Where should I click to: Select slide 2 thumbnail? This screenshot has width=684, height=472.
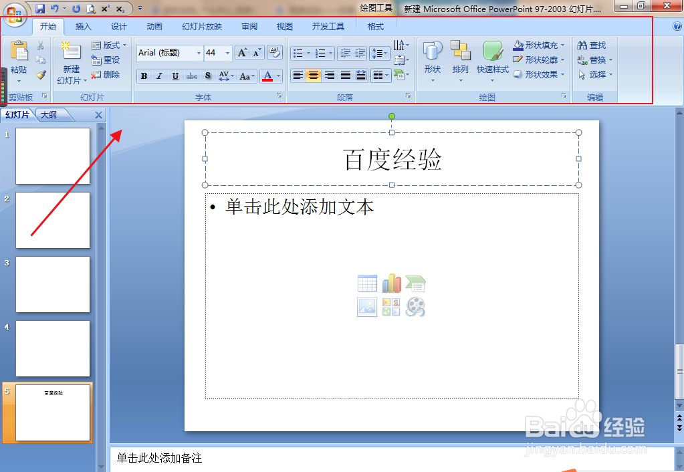pyautogui.click(x=53, y=221)
